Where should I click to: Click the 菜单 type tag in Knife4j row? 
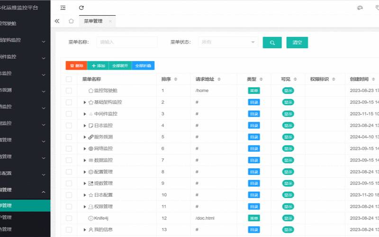coord(254,218)
